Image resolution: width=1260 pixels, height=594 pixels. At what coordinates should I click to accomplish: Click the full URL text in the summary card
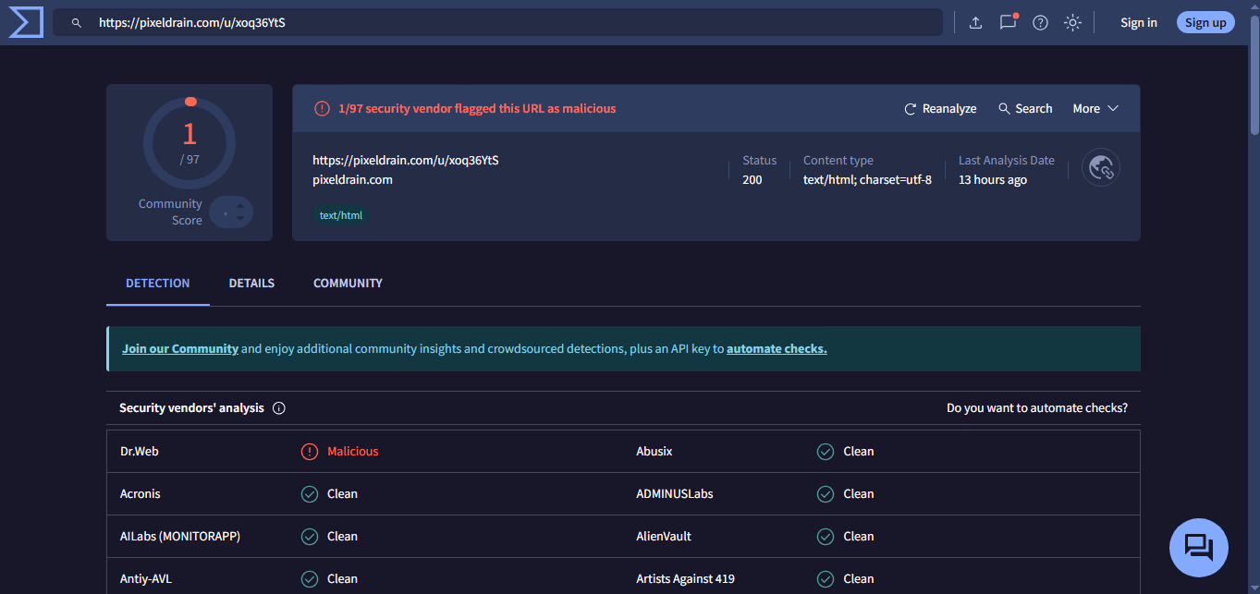coord(406,161)
